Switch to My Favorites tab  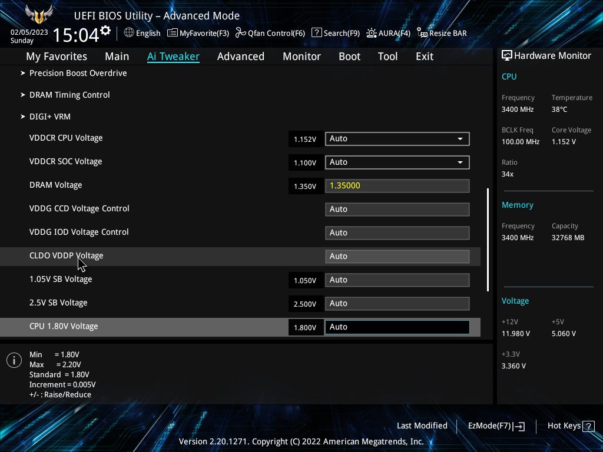point(57,56)
